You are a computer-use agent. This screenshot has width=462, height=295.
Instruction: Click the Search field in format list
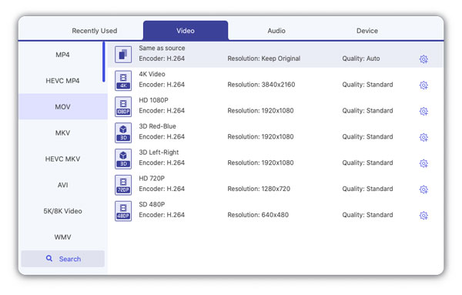[63, 259]
